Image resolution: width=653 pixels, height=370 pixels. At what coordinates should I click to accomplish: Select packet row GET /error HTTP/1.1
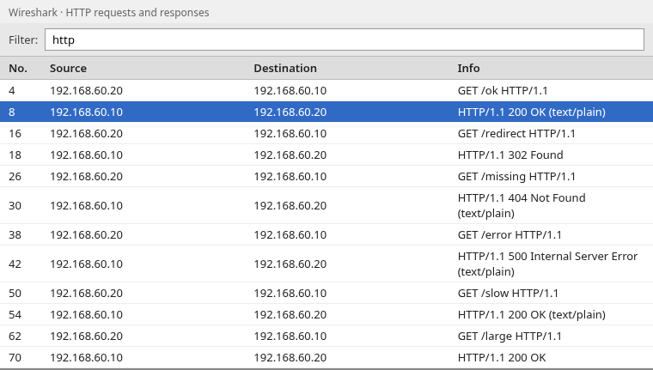(x=326, y=234)
